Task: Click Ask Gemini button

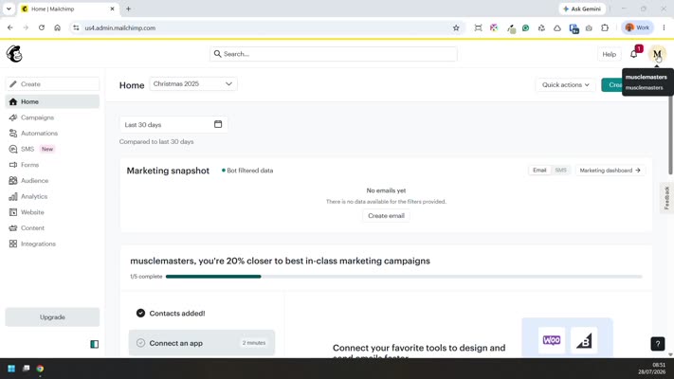Action: click(582, 9)
